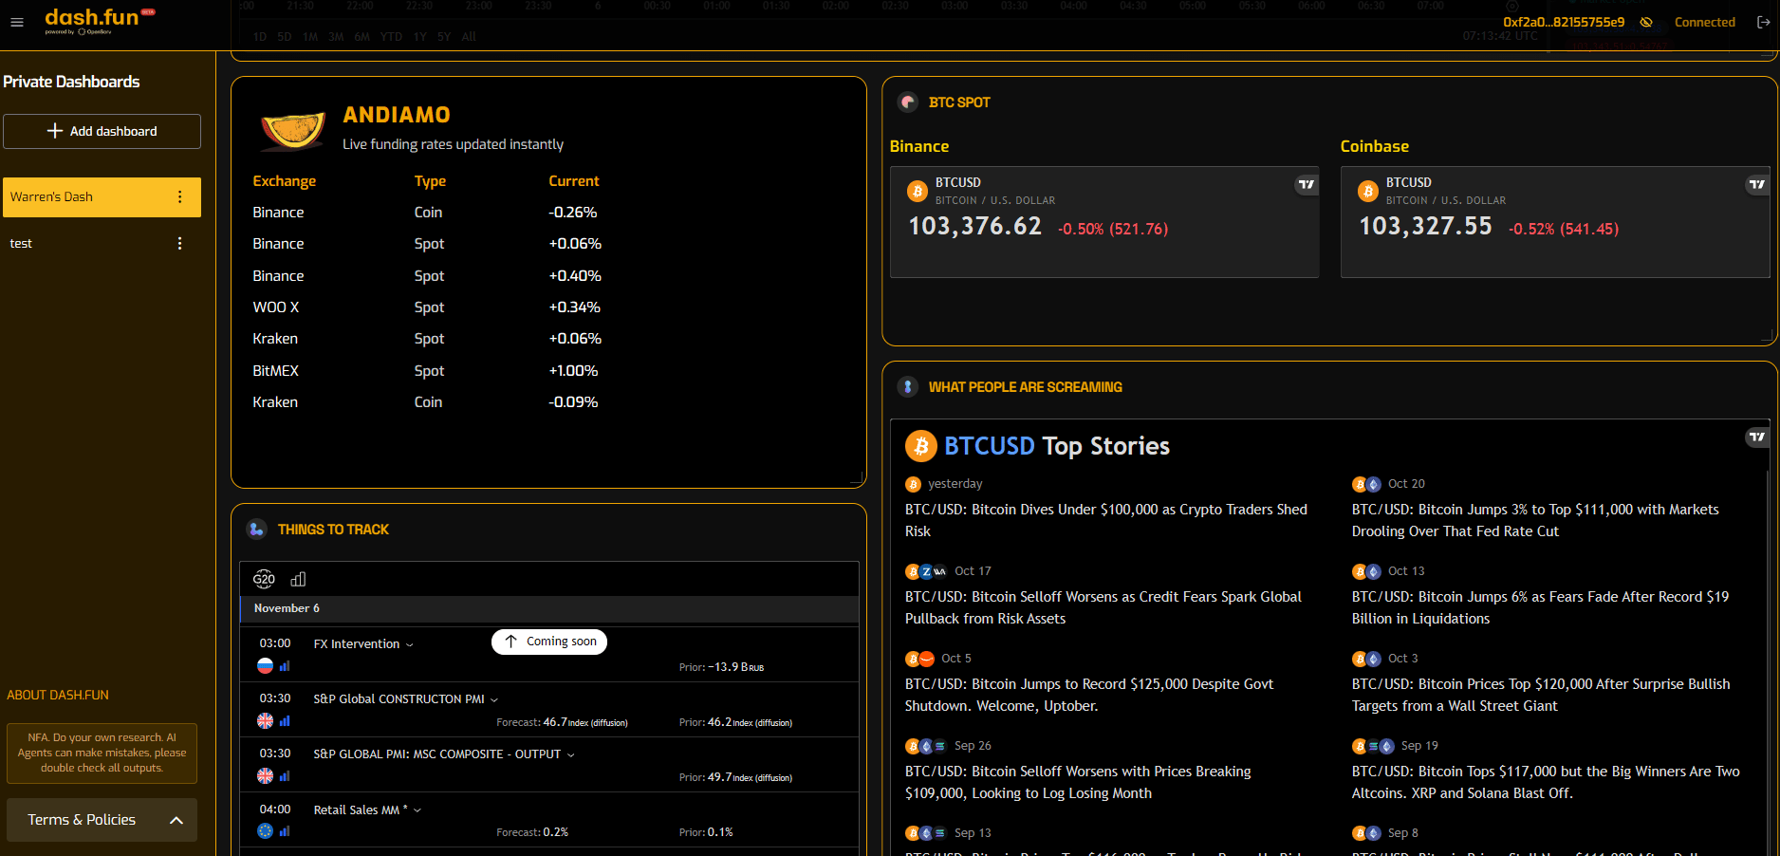Click the Type column header

430,181
